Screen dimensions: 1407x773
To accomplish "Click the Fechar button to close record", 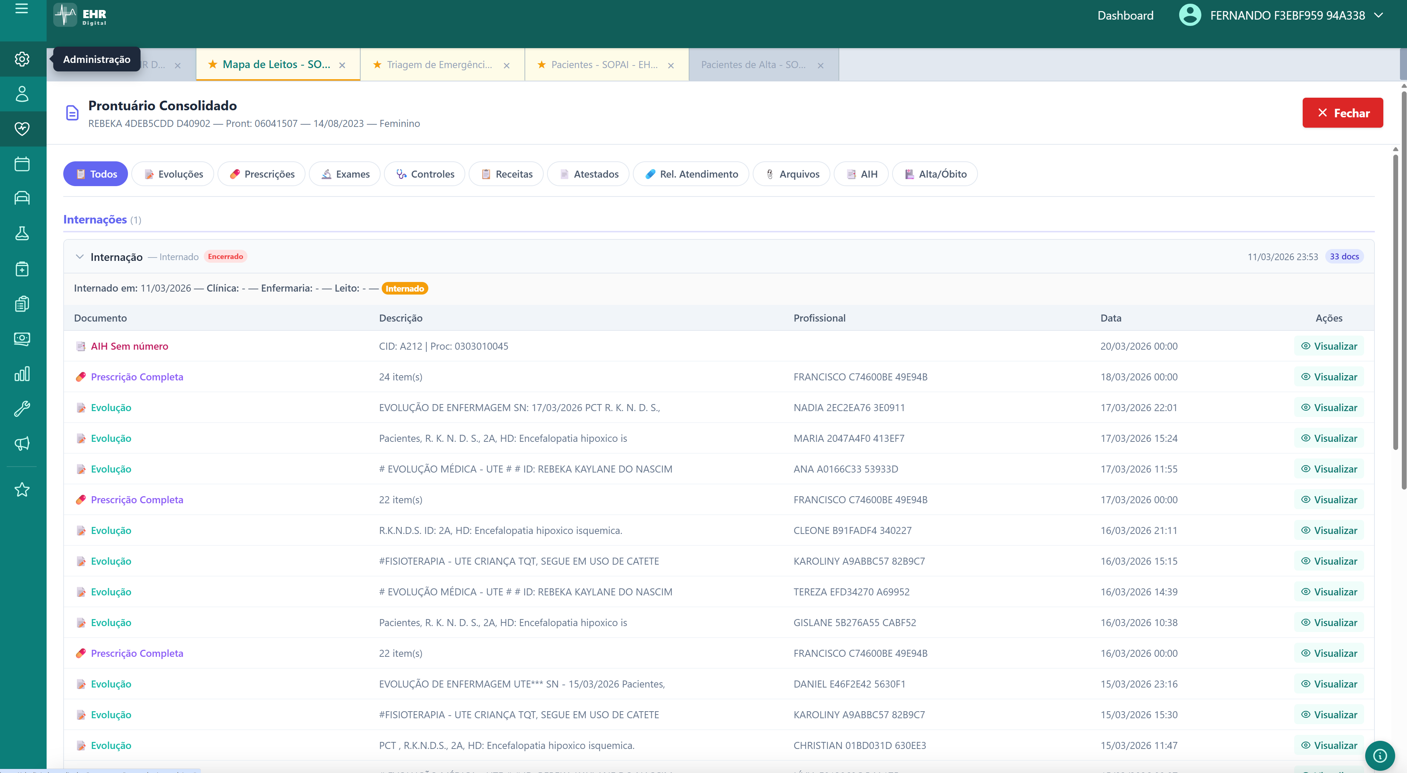I will [1343, 112].
